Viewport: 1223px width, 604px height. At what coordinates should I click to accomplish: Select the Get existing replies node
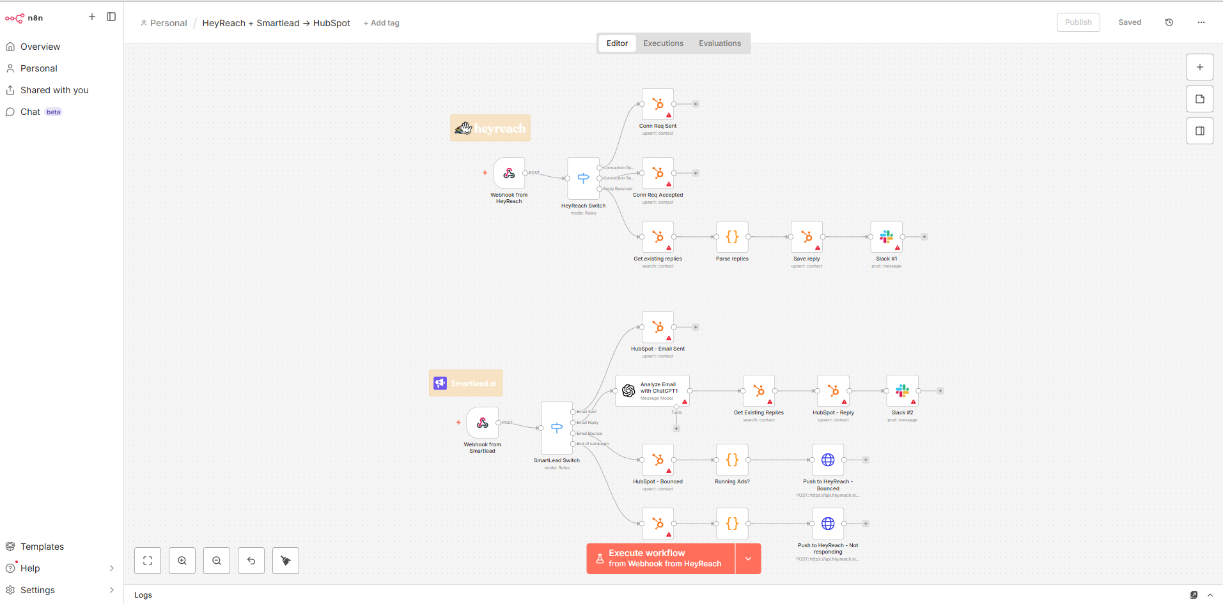[x=658, y=237]
